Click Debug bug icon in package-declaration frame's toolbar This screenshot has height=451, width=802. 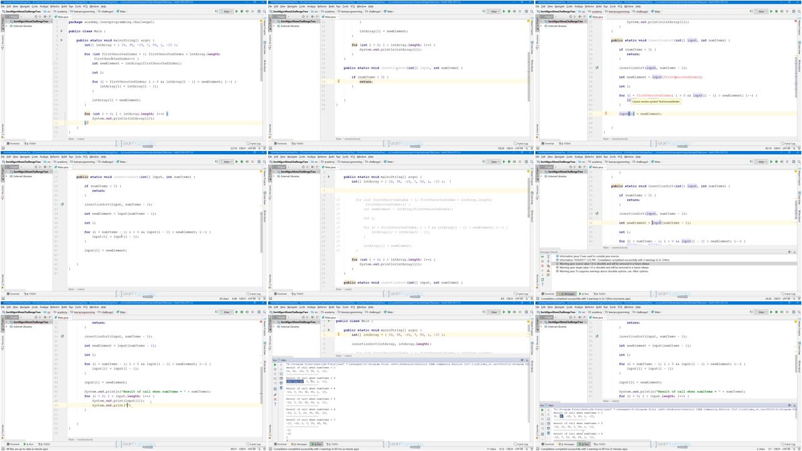pyautogui.click(x=242, y=11)
